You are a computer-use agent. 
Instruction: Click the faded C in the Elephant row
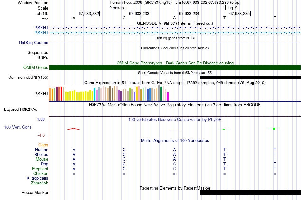pos(174,169)
